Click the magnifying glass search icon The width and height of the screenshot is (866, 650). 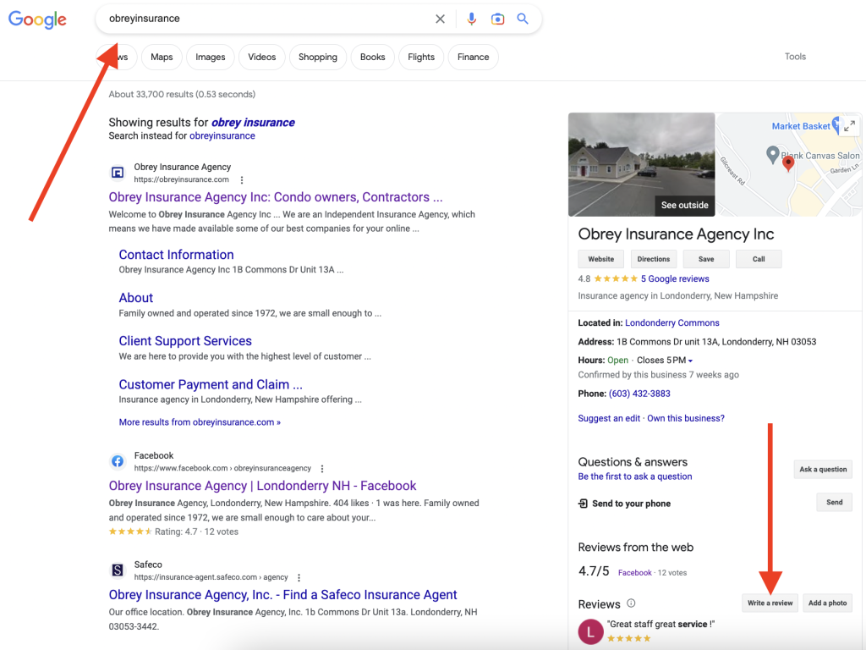point(523,19)
